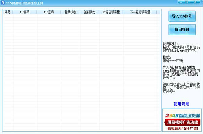Screen dimensions: 203x134
Task: Click the 看视频无45秒广告 ad text
Action: pyautogui.click(x=183, y=128)
